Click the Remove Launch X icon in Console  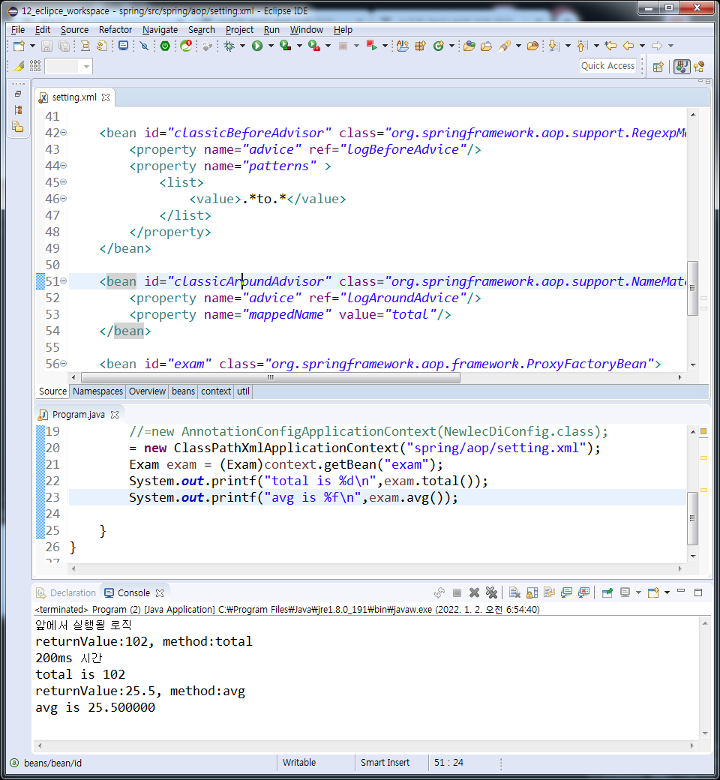coord(474,592)
